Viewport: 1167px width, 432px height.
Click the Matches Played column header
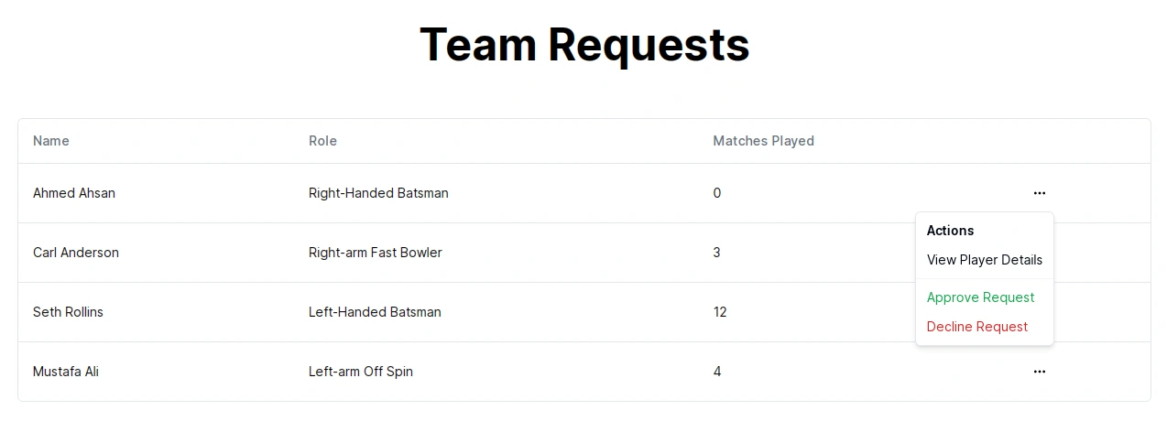763,141
